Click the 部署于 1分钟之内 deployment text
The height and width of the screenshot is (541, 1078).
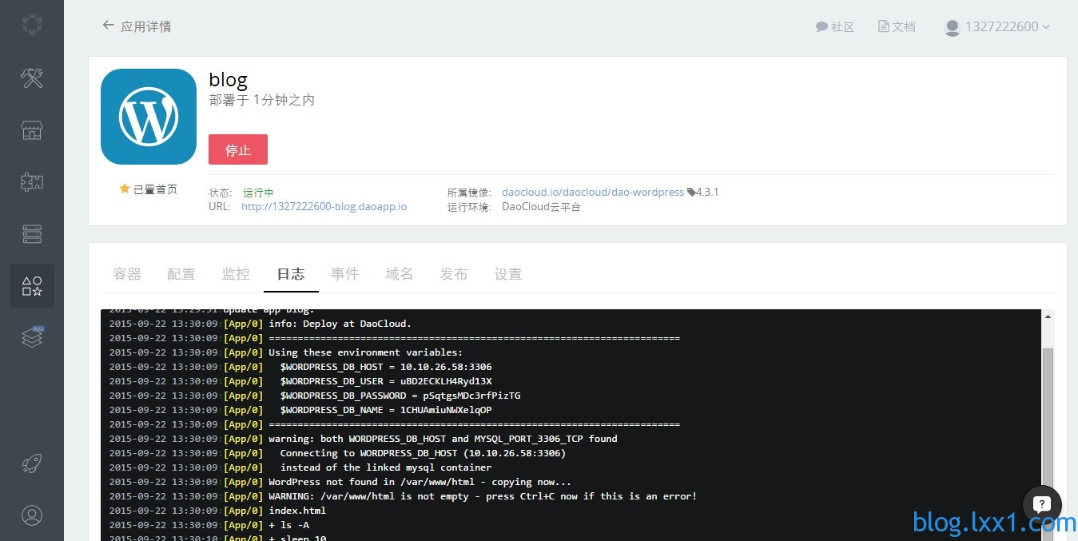tap(262, 100)
